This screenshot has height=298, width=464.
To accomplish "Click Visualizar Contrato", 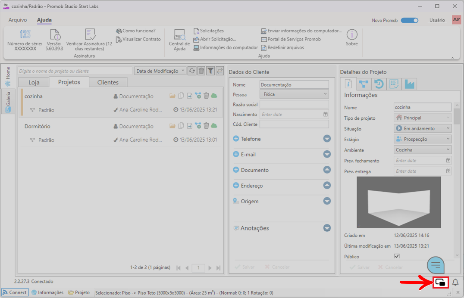I will pyautogui.click(x=138, y=39).
